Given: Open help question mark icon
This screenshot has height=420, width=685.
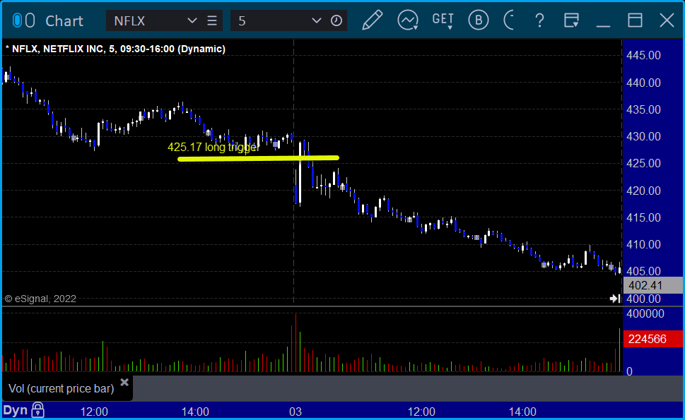Looking at the screenshot, I should tap(539, 20).
